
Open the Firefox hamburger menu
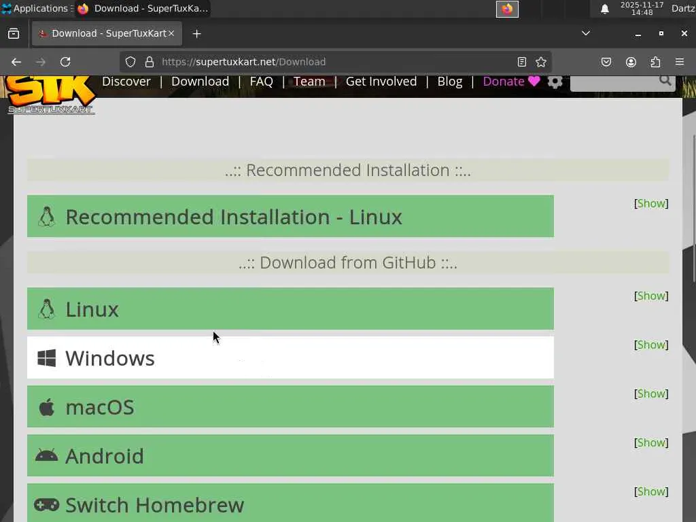(x=680, y=62)
